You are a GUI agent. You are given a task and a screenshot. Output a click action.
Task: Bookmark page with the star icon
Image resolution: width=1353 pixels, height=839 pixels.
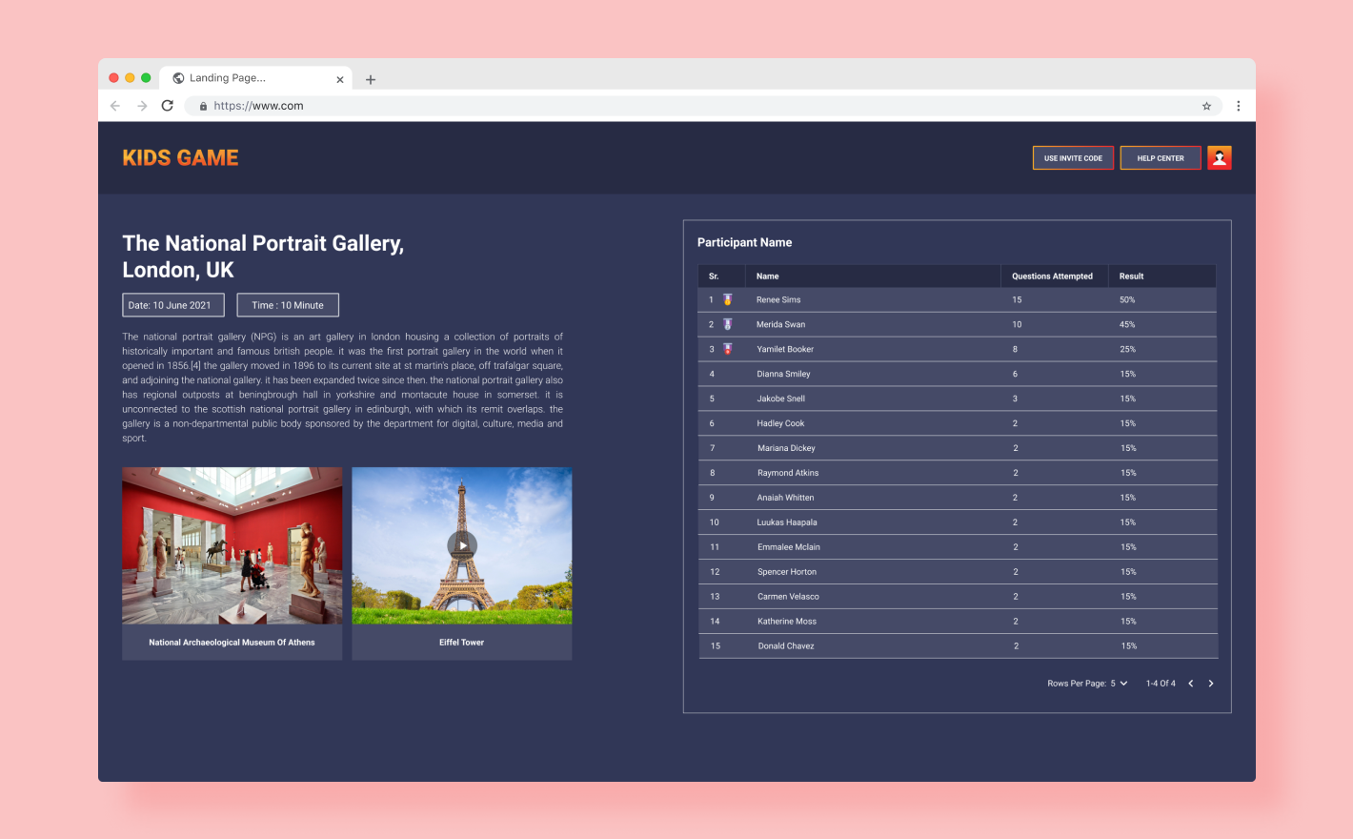(1206, 106)
